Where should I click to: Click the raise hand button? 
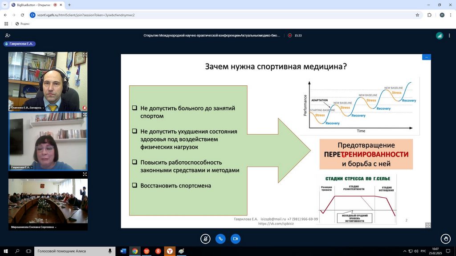tap(445, 239)
